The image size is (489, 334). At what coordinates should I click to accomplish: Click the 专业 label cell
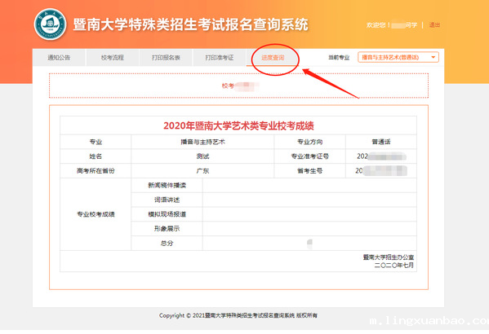click(96, 142)
